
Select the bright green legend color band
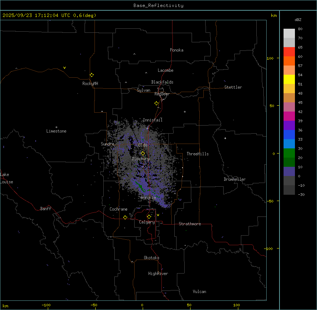[289, 153]
